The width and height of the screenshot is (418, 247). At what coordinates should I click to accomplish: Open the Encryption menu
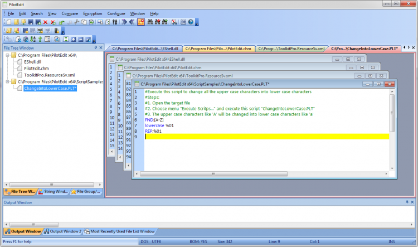click(93, 13)
